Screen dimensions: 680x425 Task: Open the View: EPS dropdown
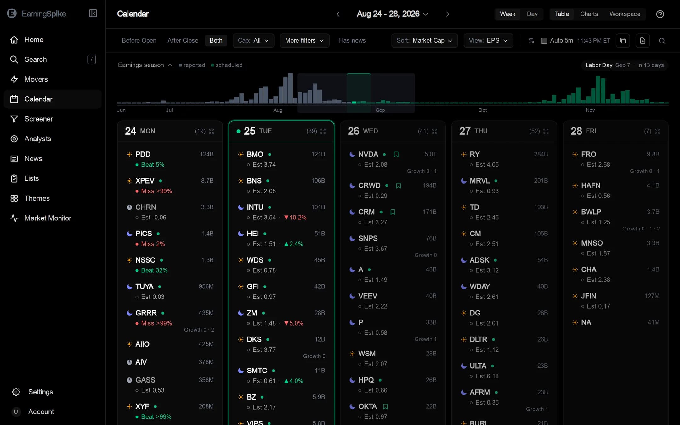pos(488,41)
